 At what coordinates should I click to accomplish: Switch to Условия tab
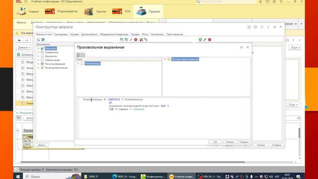75,34
